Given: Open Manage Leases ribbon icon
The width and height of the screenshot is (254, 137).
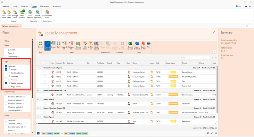Looking at the screenshot, I should [15, 14].
